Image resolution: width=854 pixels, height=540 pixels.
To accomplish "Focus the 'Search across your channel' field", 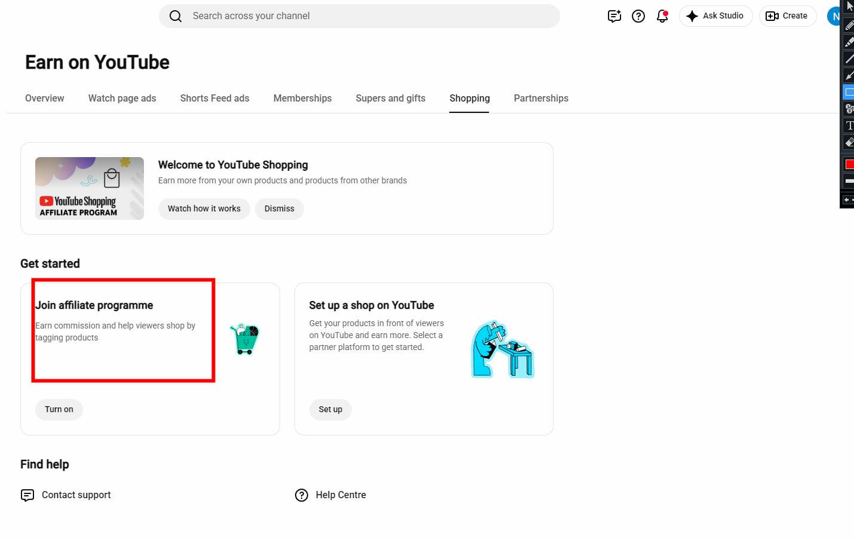I will click(360, 16).
